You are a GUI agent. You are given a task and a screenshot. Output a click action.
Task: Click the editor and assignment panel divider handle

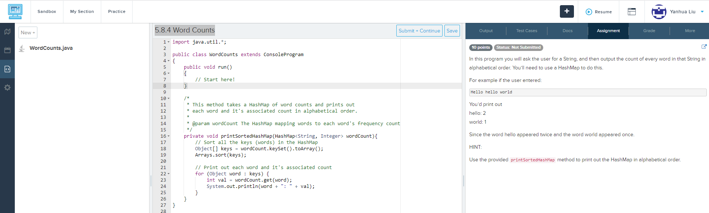click(x=464, y=181)
